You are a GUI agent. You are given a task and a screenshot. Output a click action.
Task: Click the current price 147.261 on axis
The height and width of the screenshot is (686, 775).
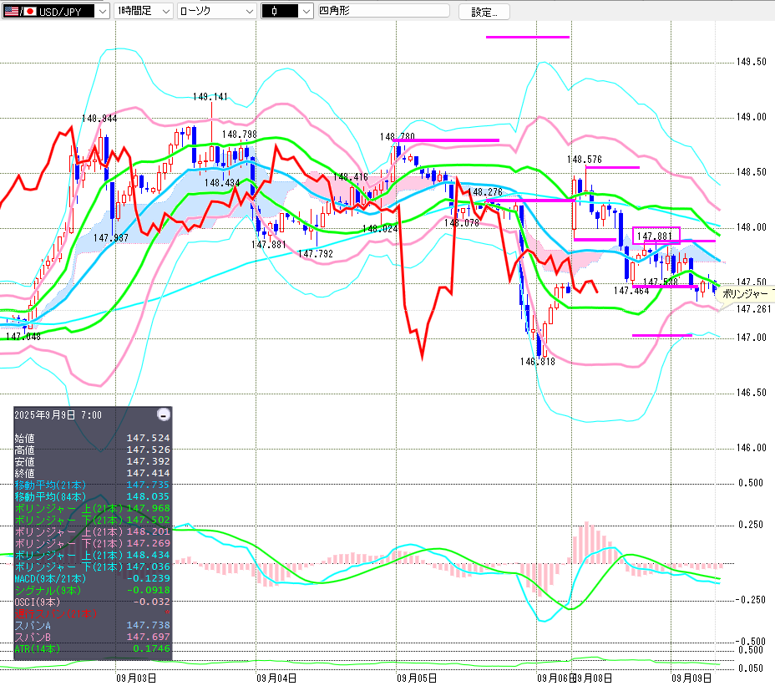pyautogui.click(x=754, y=309)
